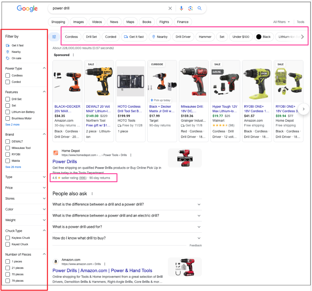Expand the Price filter section
312x291 pixels.
tap(44, 188)
